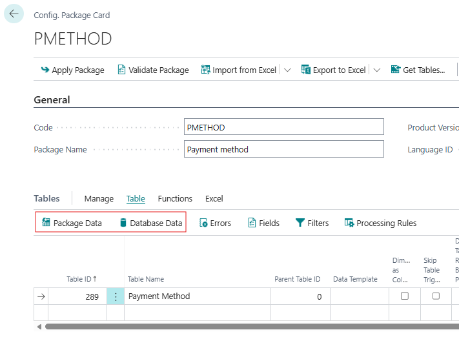Image resolution: width=459 pixels, height=352 pixels.
Task: Open the Fields action
Action: [263, 223]
